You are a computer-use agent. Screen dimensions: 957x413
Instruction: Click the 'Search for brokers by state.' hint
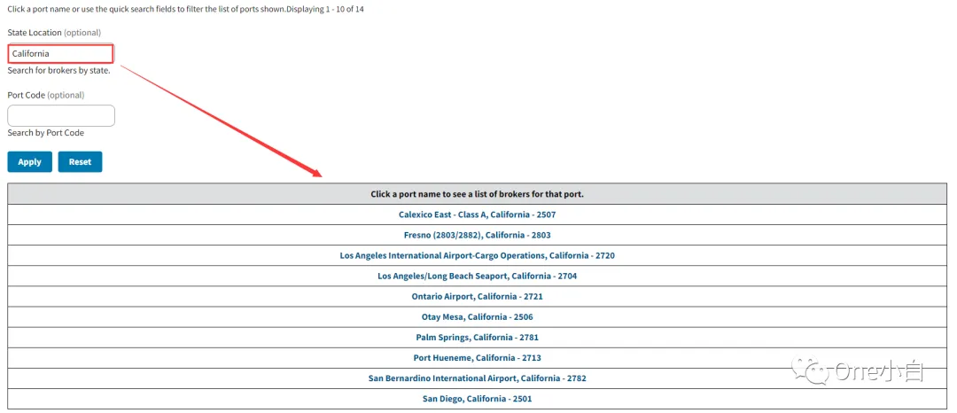[x=58, y=71]
